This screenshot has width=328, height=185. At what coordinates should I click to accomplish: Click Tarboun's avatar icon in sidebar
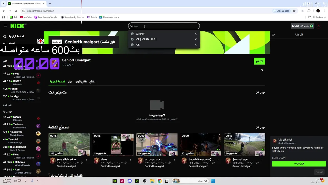[x=38, y=126]
